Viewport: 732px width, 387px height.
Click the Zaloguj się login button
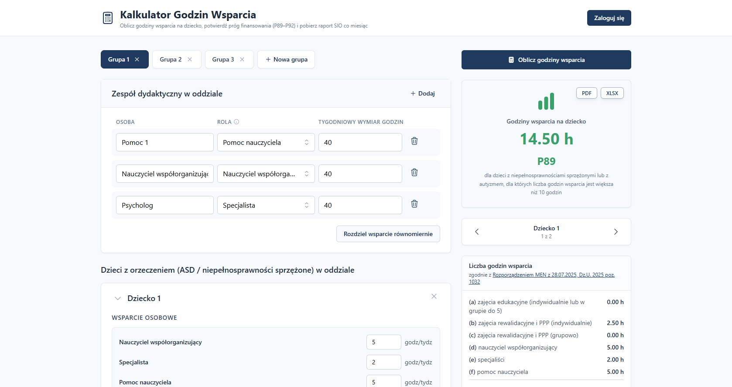click(x=609, y=18)
